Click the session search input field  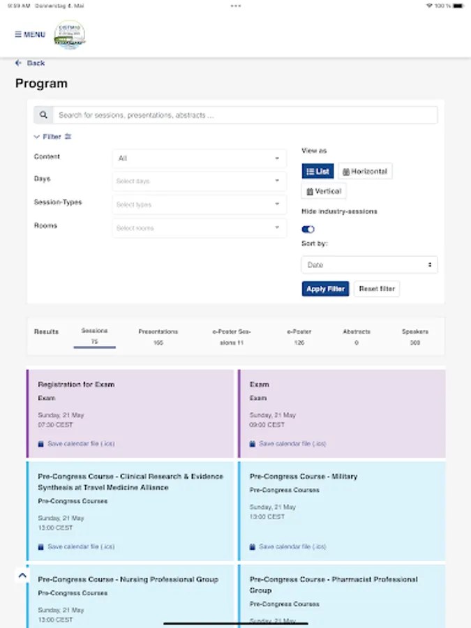(x=244, y=115)
